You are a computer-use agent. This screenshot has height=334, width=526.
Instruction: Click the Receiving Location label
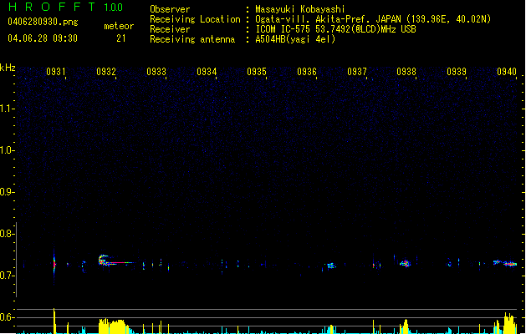click(195, 19)
